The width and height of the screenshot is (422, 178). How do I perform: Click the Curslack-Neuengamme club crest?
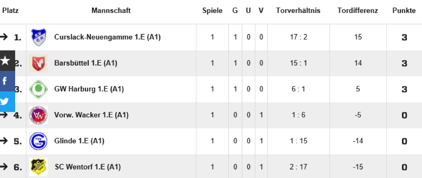[38, 37]
